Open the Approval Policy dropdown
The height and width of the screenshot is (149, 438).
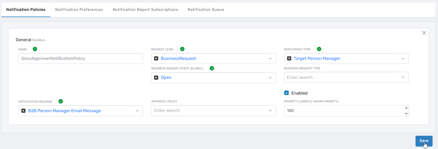(x=270, y=111)
